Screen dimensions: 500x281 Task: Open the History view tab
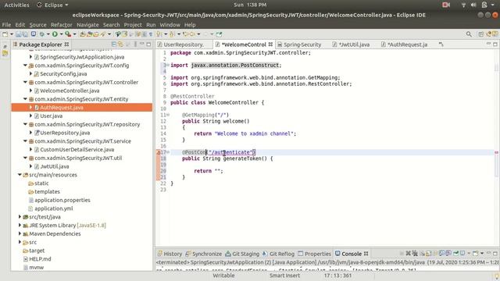pyautogui.click(x=170, y=254)
